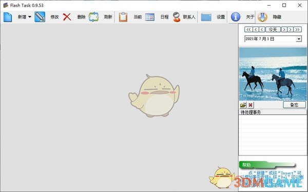Open the 关于 about info dialog
The width and height of the screenshot is (308, 192).
[x=242, y=17]
